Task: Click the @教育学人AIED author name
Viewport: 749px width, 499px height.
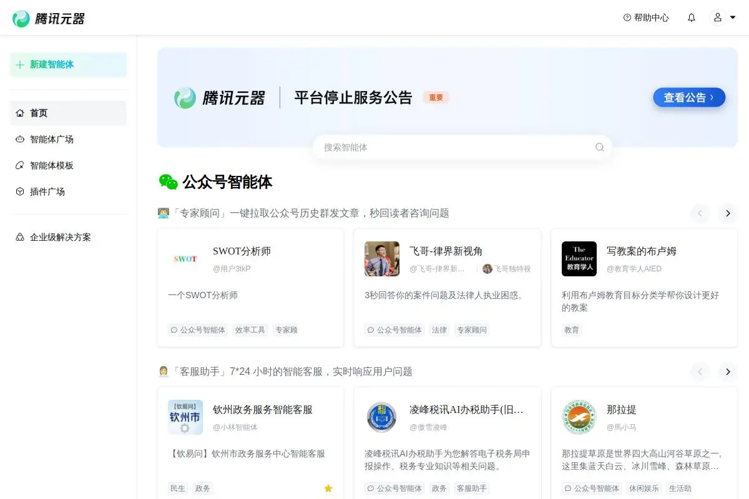Action: pyautogui.click(x=634, y=269)
